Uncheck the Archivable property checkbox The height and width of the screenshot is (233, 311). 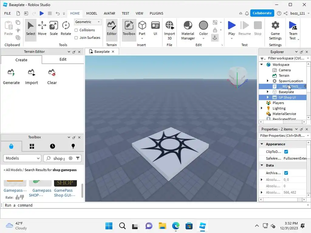pyautogui.click(x=286, y=173)
